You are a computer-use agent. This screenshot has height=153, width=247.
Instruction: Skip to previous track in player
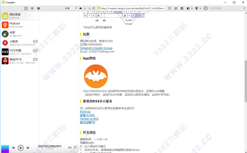coord(14,148)
